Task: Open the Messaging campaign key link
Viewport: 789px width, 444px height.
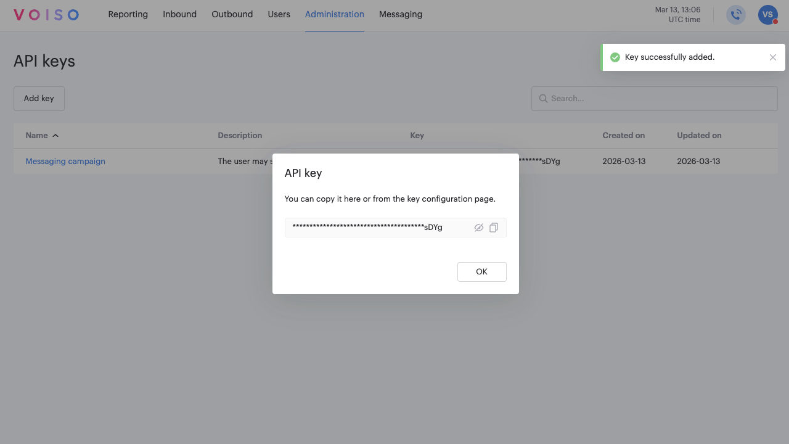Action: pyautogui.click(x=65, y=161)
